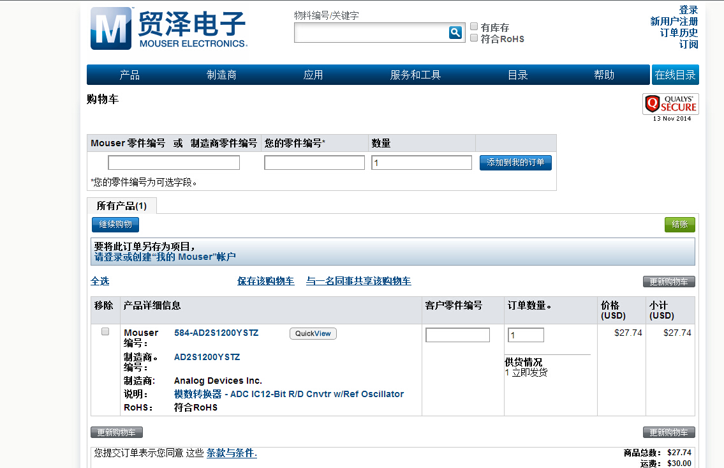
Task: Click the 您的零件编号 entry field
Action: point(314,163)
